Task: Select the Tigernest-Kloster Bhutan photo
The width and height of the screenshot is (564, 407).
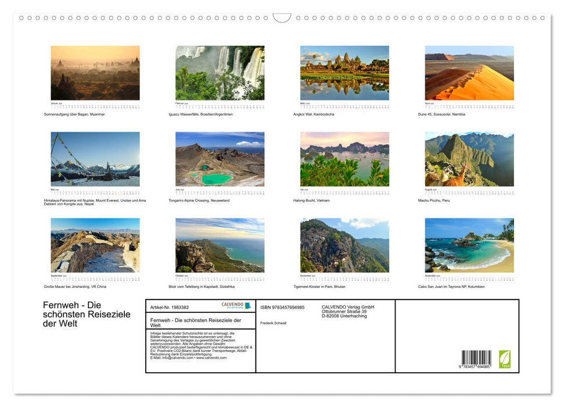Action: (345, 244)
